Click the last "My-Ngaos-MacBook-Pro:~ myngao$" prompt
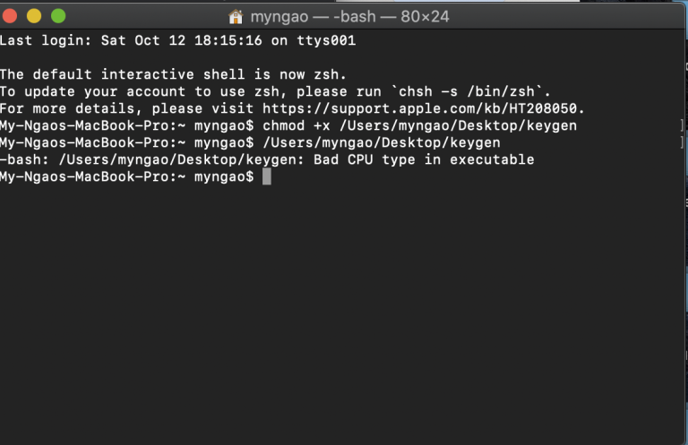Viewport: 688px width, 445px height. 127,176
